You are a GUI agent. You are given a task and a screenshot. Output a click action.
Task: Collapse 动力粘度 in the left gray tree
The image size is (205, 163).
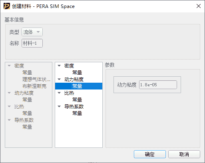(9, 93)
